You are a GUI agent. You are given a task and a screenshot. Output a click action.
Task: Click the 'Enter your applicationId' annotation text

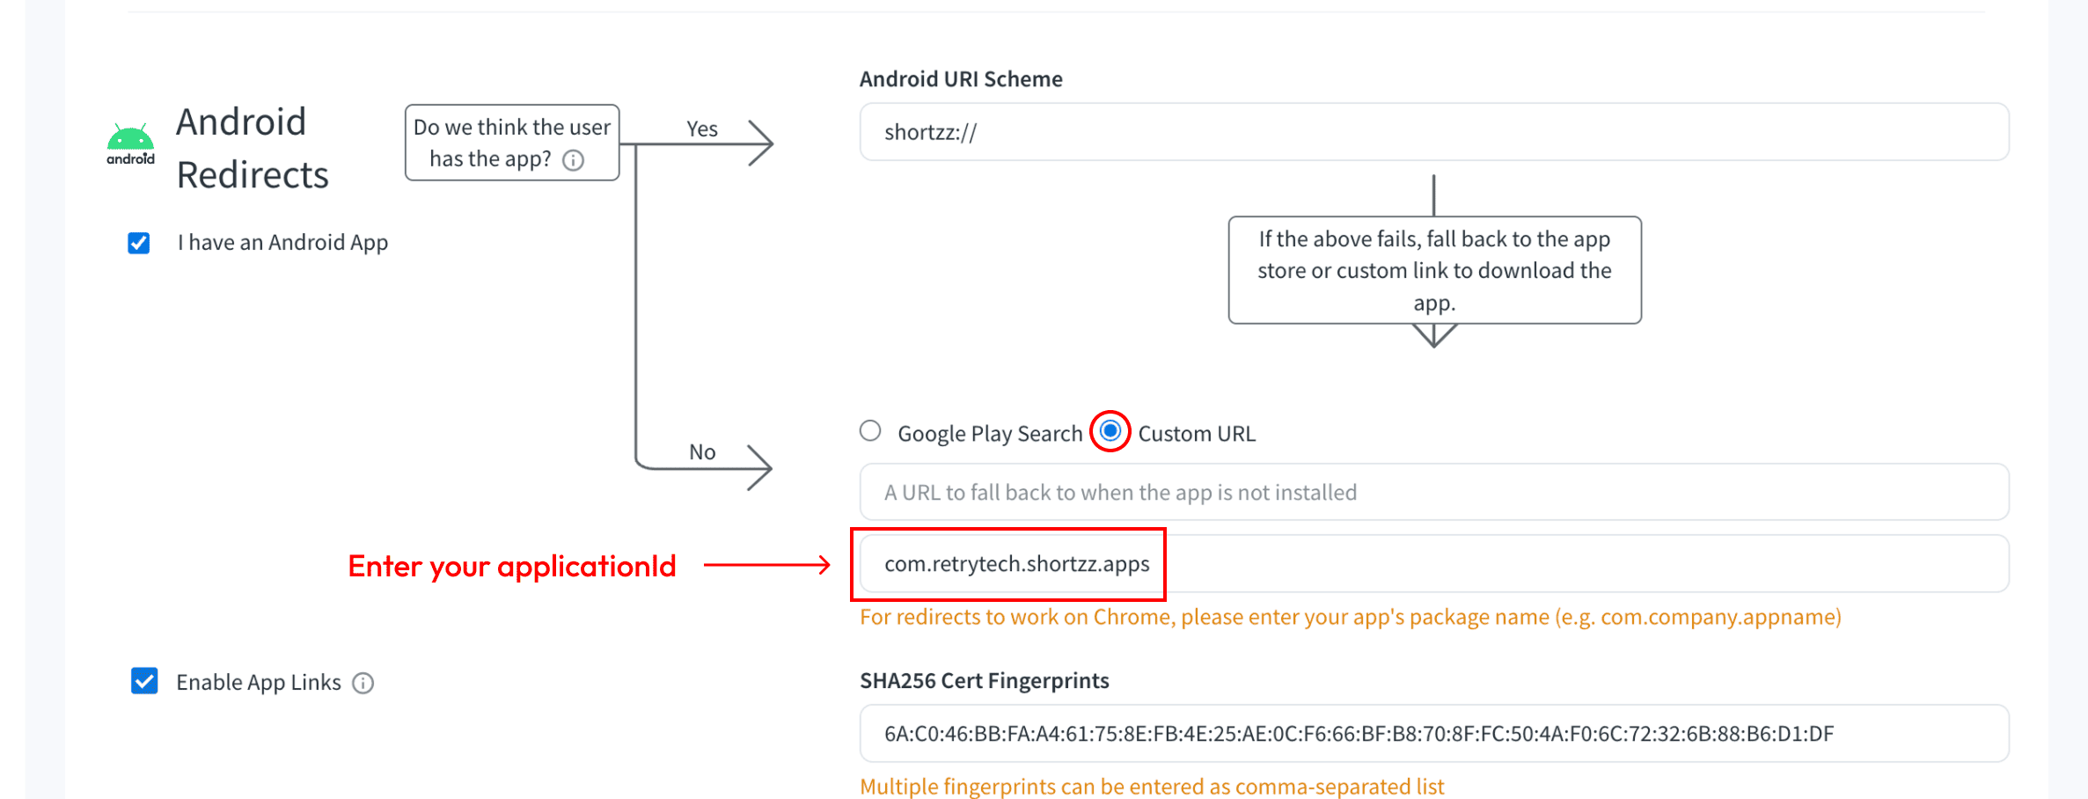pyautogui.click(x=512, y=566)
